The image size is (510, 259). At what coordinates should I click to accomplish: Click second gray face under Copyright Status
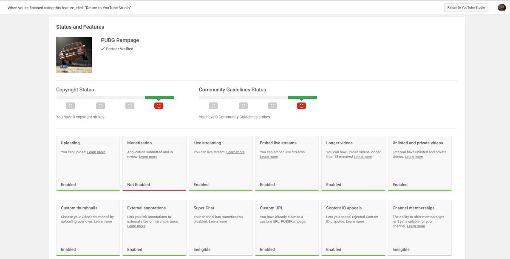tap(100, 106)
